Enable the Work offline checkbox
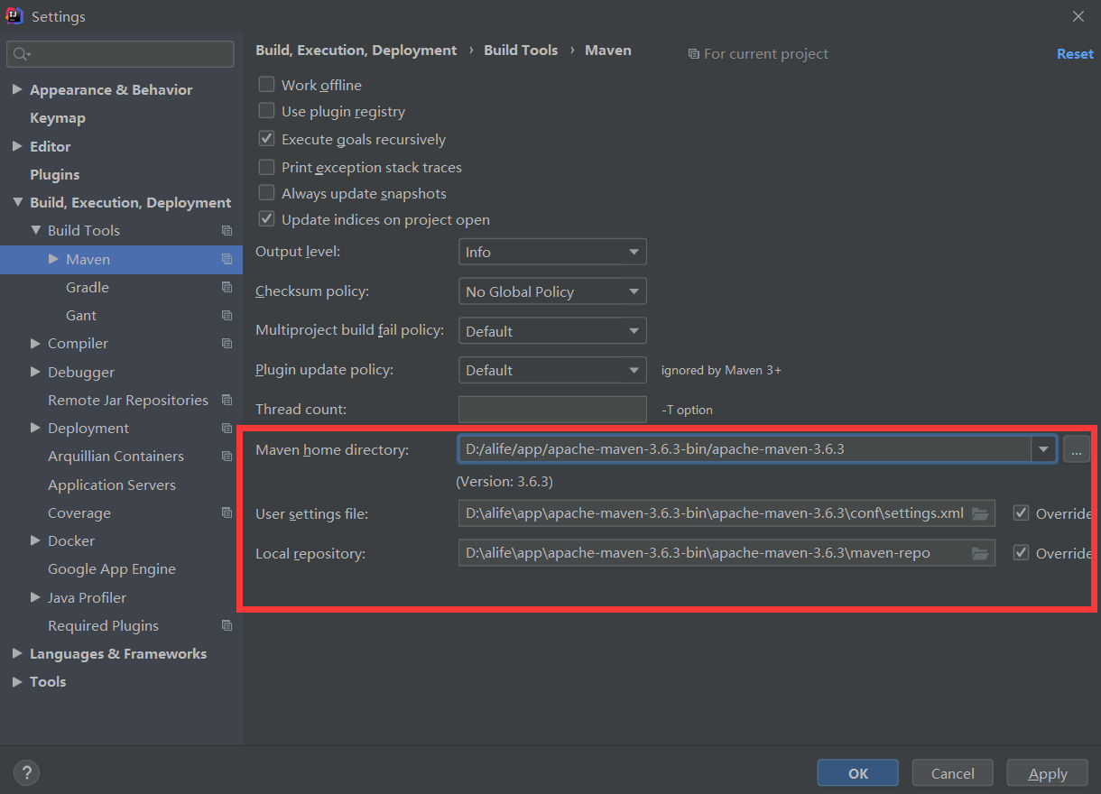This screenshot has width=1101, height=794. click(x=266, y=84)
